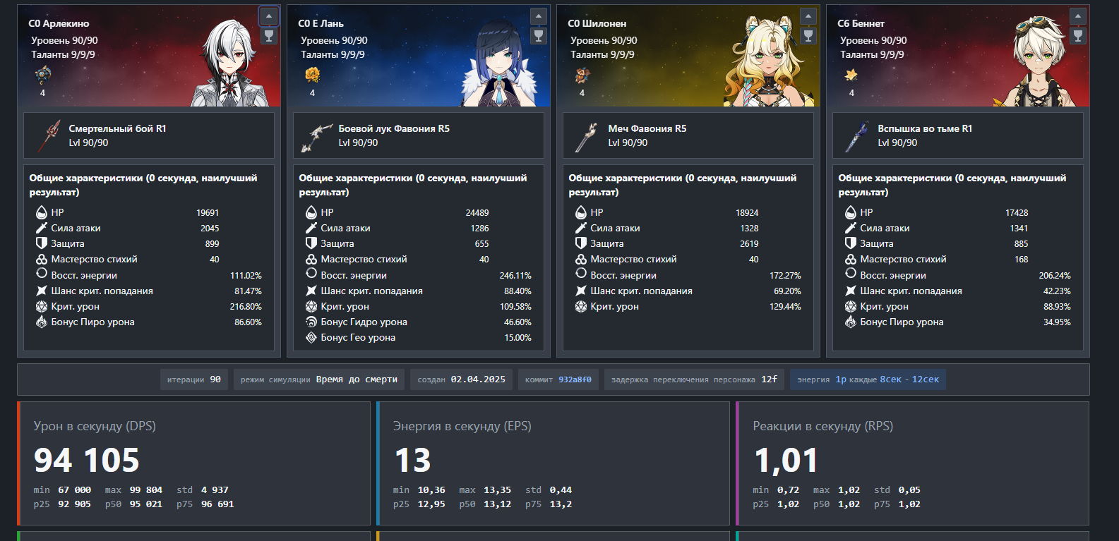Click the crit rate icon in Арлекино stats
Image resolution: width=1119 pixels, height=541 pixels.
tap(42, 291)
